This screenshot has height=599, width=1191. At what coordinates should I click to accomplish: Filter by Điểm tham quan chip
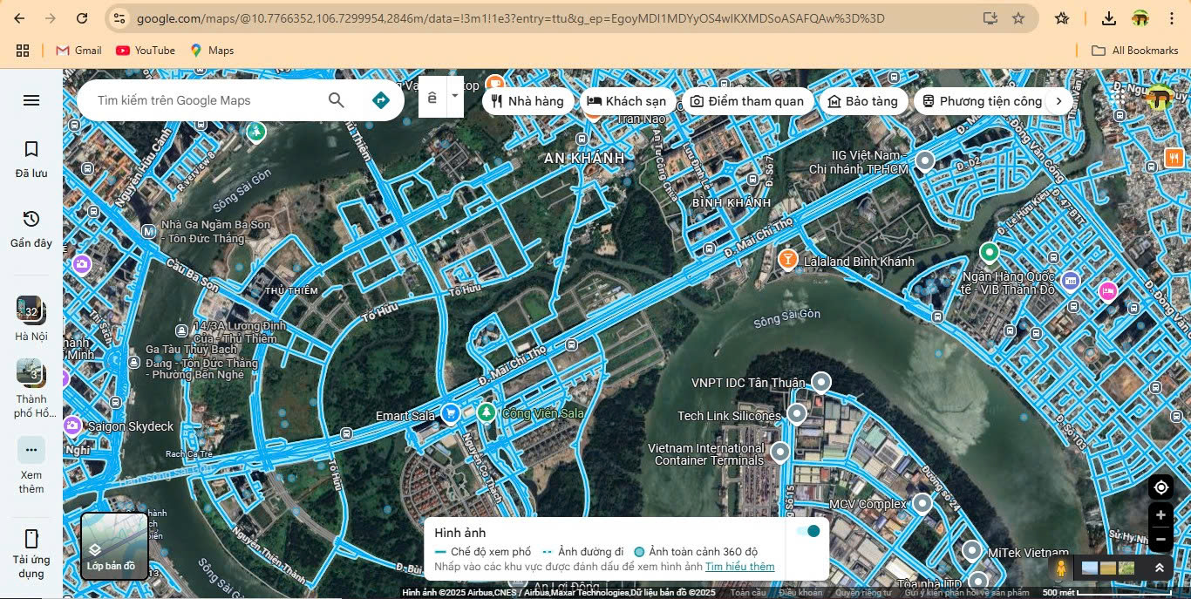tap(747, 101)
